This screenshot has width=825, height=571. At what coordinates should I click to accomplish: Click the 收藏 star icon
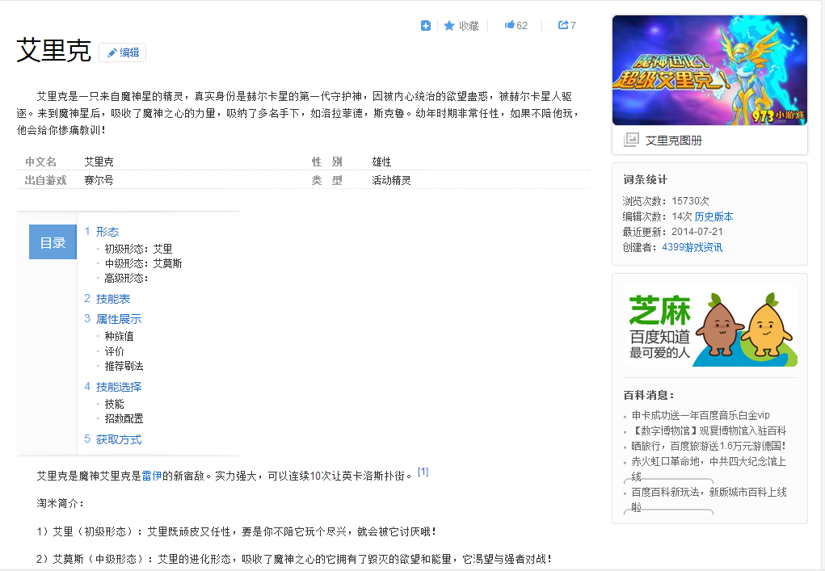pyautogui.click(x=448, y=25)
